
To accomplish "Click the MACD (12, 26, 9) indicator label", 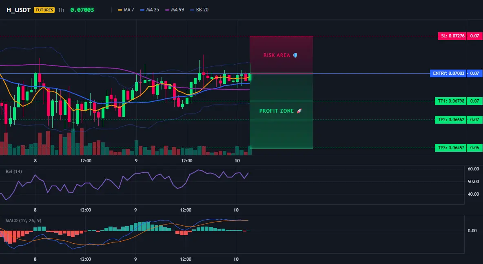I will point(23,220).
